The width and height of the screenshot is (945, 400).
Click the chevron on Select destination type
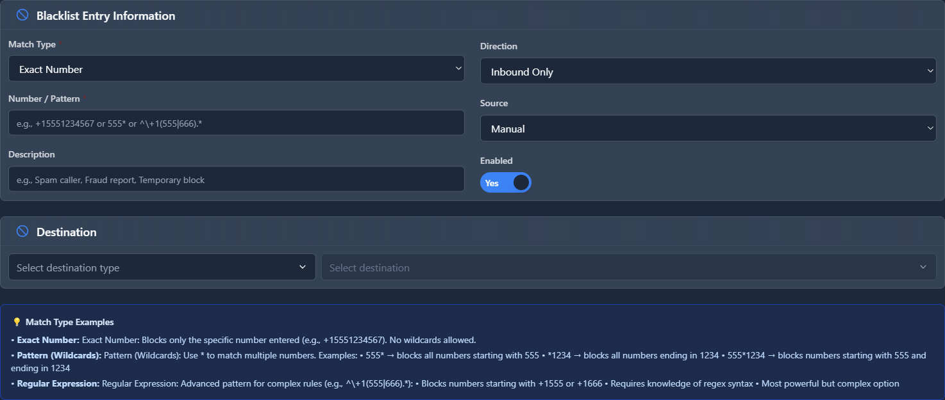[x=304, y=267]
